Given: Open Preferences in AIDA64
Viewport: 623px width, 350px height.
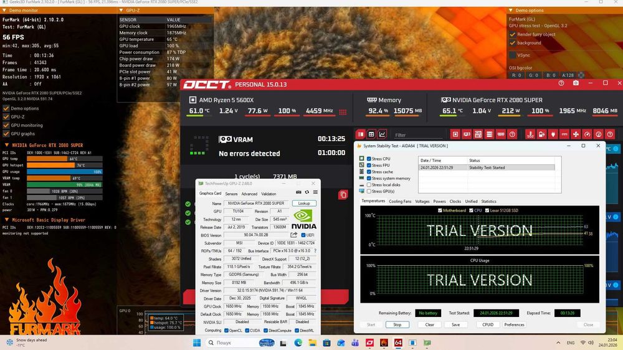Looking at the screenshot, I should coord(514,324).
